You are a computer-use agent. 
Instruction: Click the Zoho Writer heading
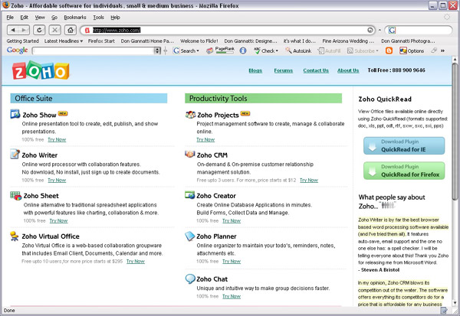40,155
